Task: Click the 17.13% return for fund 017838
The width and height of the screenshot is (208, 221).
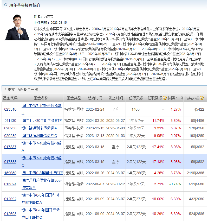Action: click(x=158, y=162)
